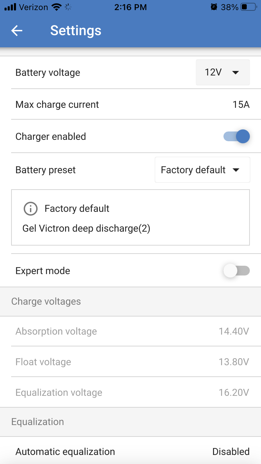Tap the Wi-Fi status icon
The image size is (261, 464).
point(56,7)
